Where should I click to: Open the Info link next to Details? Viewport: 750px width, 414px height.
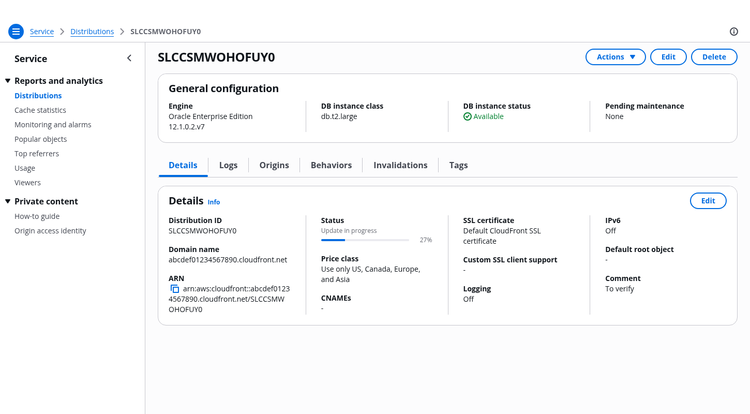tap(214, 202)
